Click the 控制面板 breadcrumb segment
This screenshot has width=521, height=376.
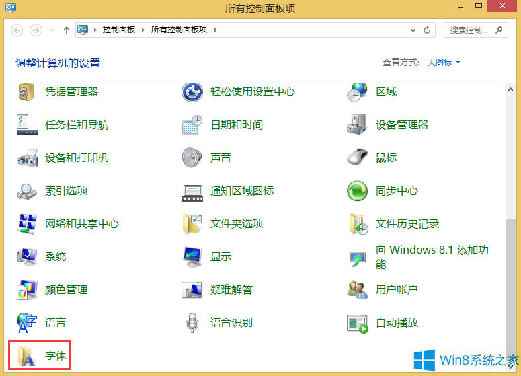pyautogui.click(x=118, y=30)
